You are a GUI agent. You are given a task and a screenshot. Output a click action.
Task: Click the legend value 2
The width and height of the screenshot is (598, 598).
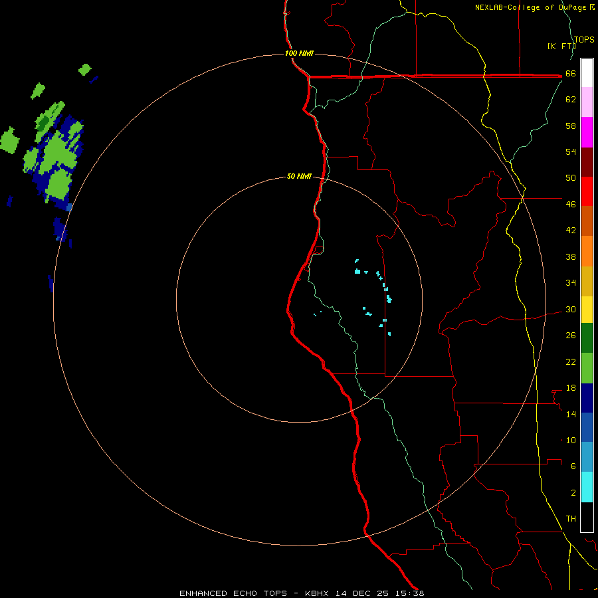(573, 493)
